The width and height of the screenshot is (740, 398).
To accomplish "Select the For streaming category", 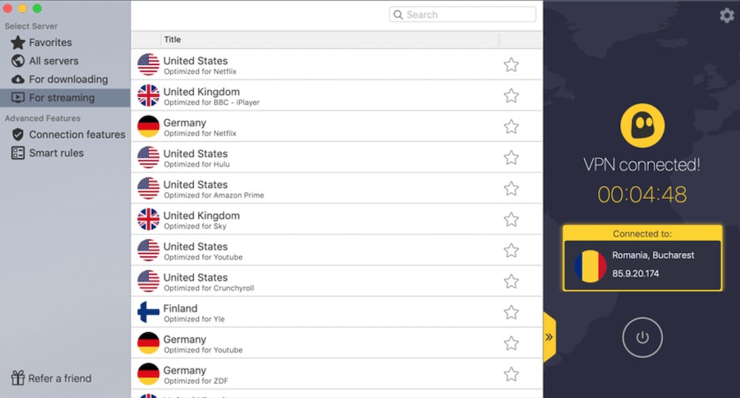I will [61, 98].
